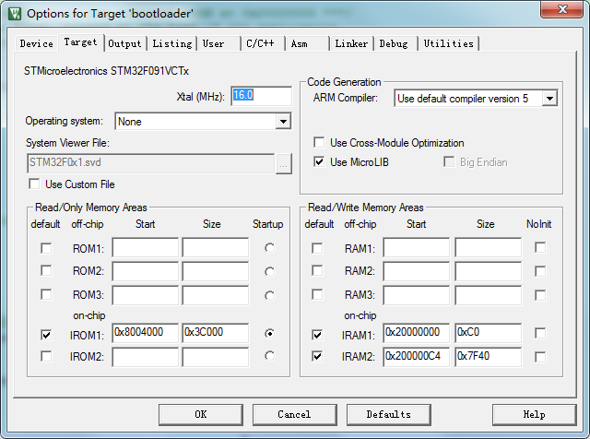This screenshot has width=590, height=439.
Task: Select ROM2 Startup radio button
Action: click(269, 271)
